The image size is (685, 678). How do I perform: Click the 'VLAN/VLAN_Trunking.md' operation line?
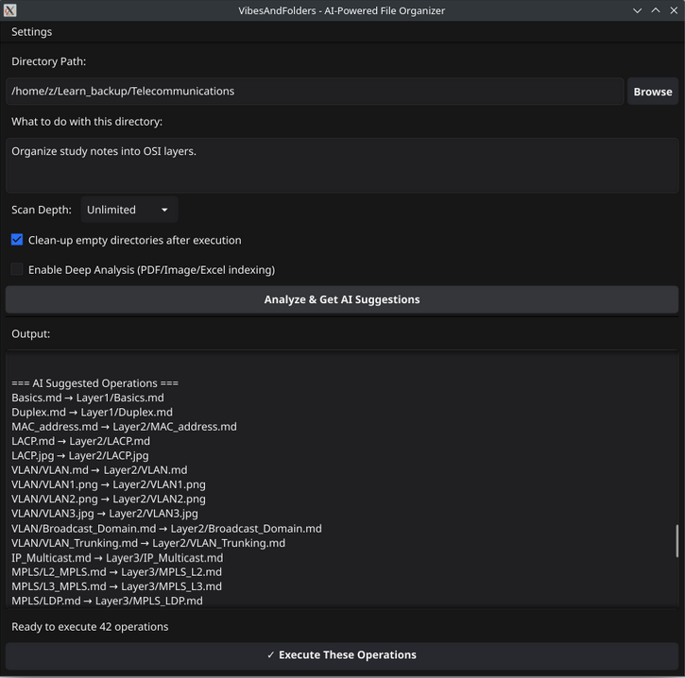pos(148,543)
